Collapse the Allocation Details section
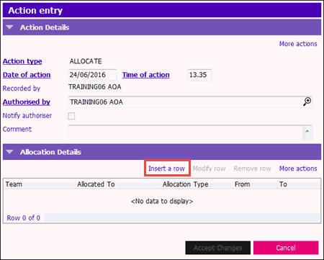The width and height of the screenshot is (324, 260). point(9,152)
